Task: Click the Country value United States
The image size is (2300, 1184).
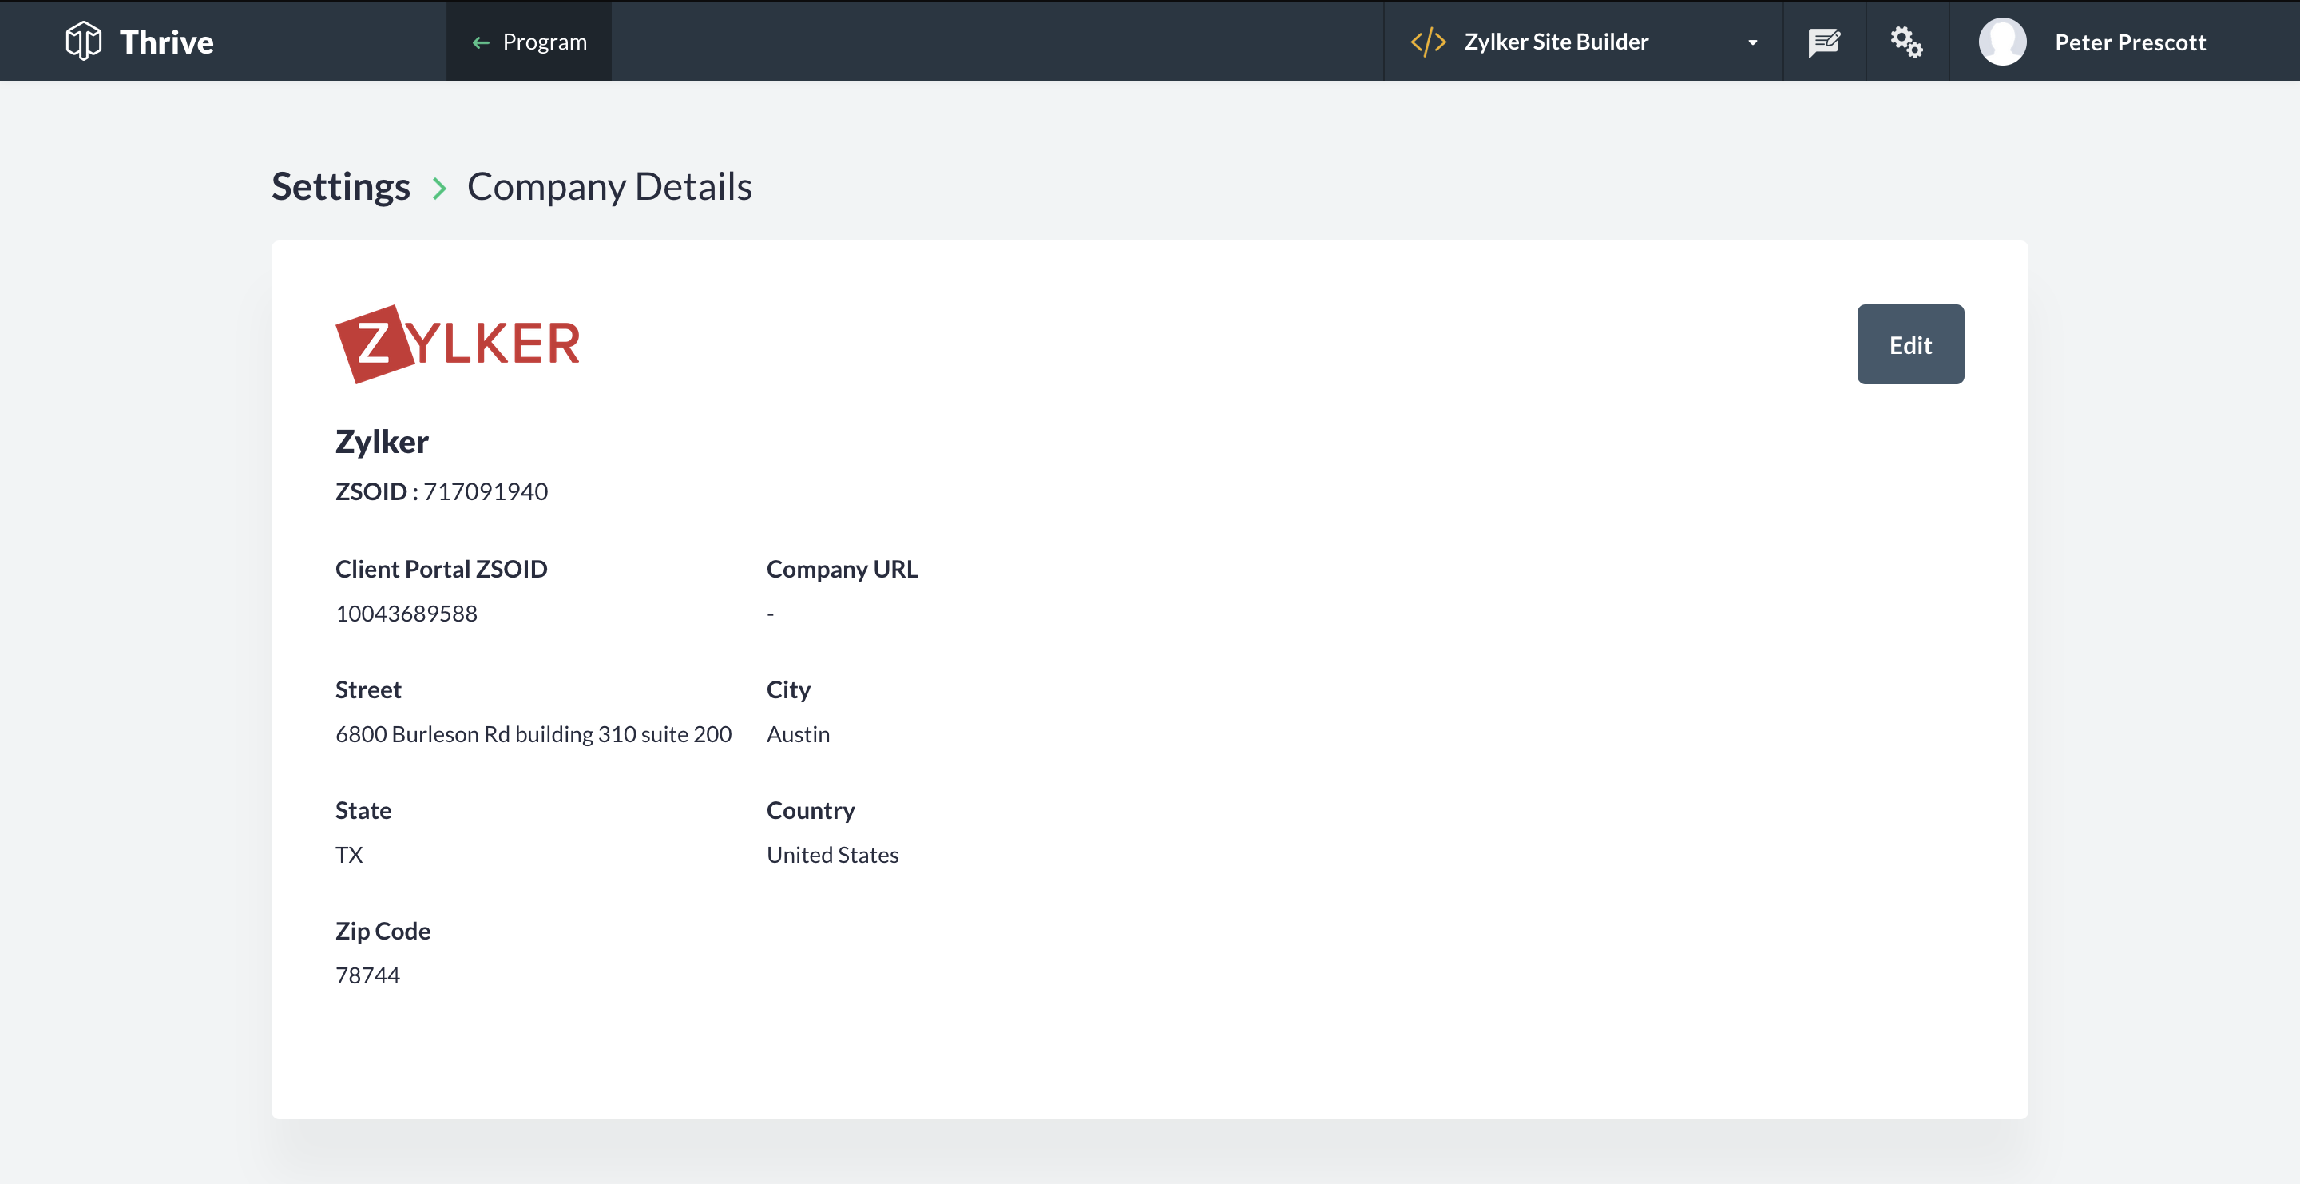Action: click(x=831, y=853)
